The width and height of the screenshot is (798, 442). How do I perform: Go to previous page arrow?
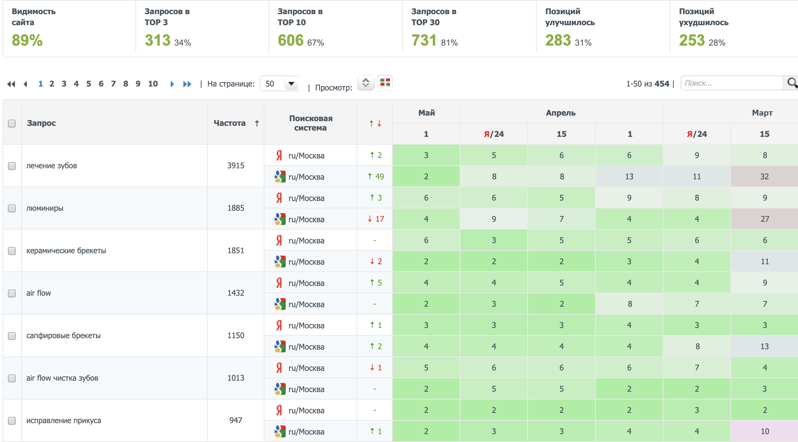pyautogui.click(x=25, y=84)
